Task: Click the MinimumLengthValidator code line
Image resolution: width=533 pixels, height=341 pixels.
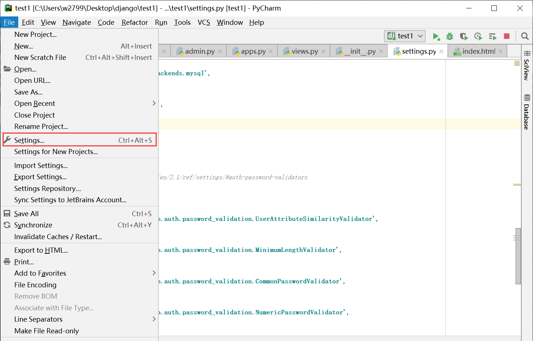Action: pyautogui.click(x=250, y=250)
